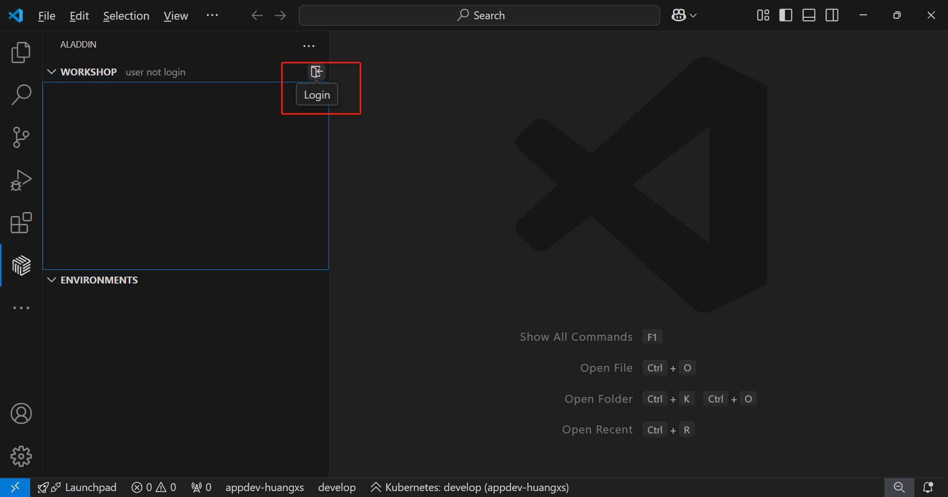
Task: Open the Run and Debug view
Action: 21,180
